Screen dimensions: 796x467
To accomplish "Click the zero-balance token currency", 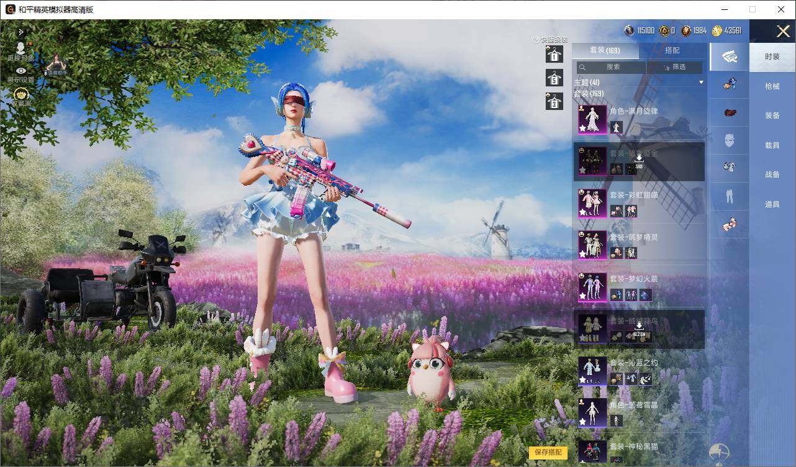I will point(667,30).
